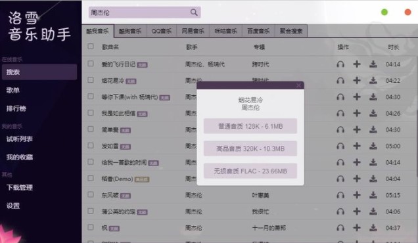Viewport: 418px width, 243px height.
Task: Switch to the 酷狗音乐 tab
Action: coord(130,31)
